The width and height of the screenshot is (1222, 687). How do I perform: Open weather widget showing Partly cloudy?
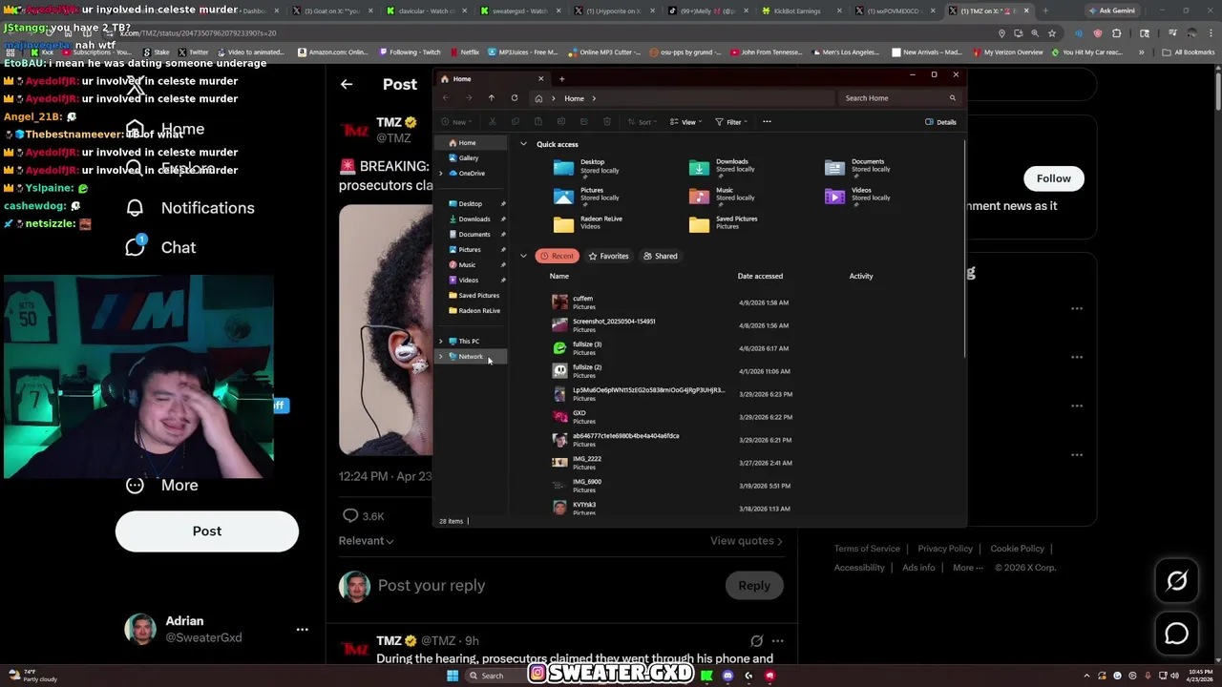point(34,676)
